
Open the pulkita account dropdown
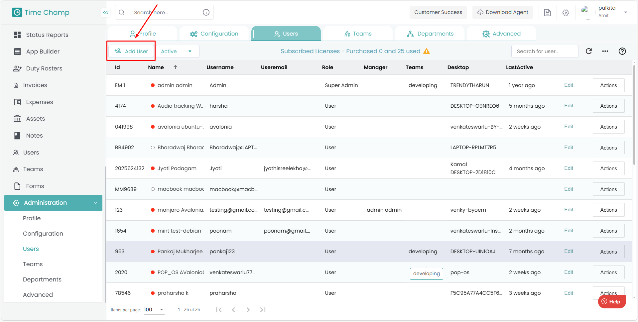625,12
